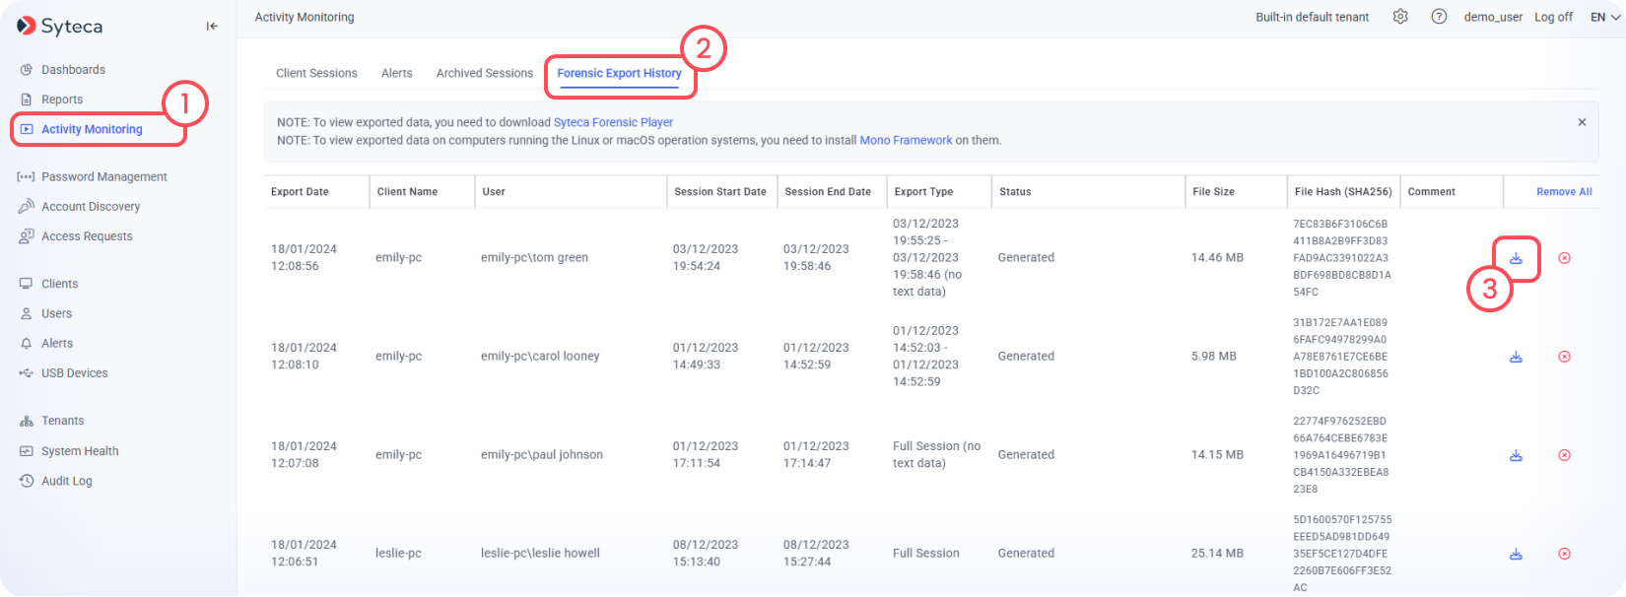Click the help question mark icon

[x=1439, y=17]
